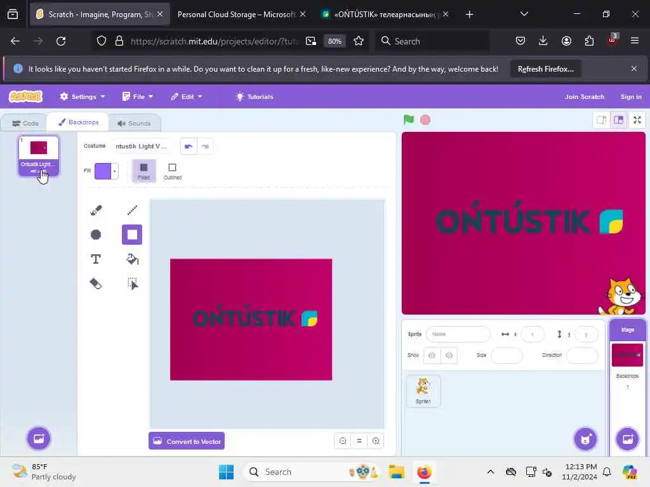650x487 pixels.
Task: Switch to small stage layout
Action: point(602,120)
